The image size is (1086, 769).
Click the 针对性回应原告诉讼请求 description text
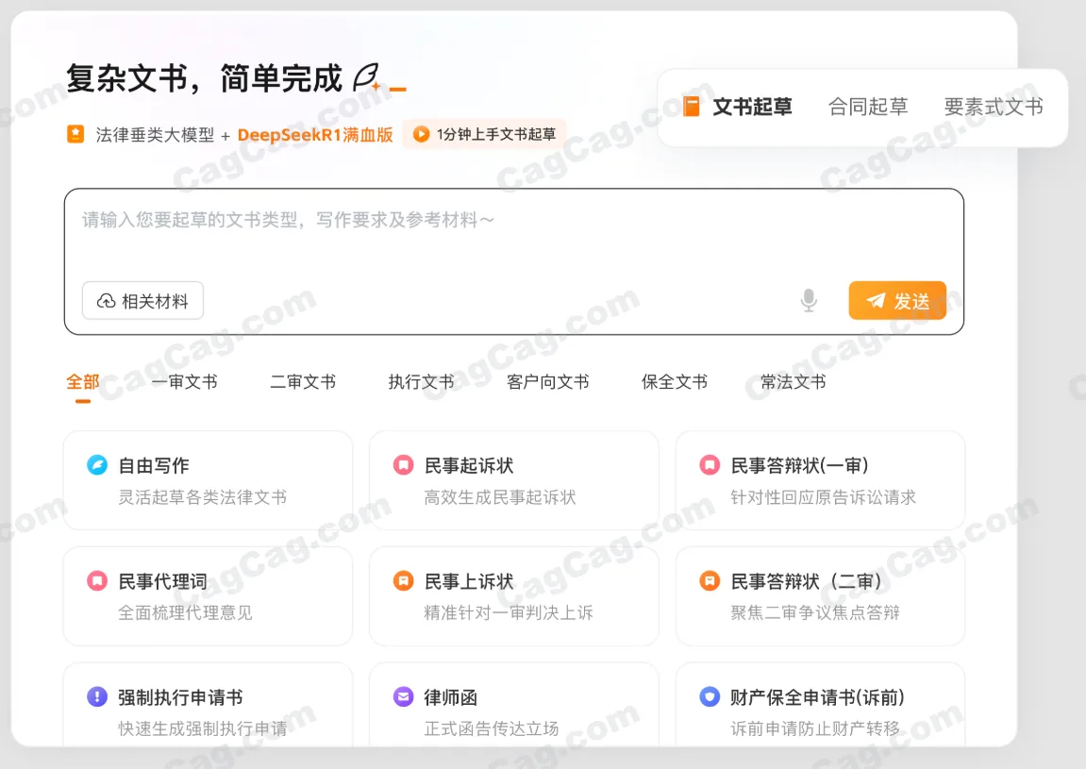point(824,496)
